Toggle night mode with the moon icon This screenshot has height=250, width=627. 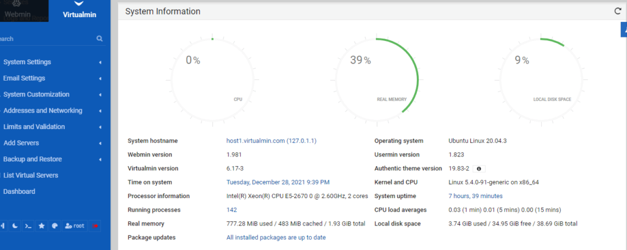click(15, 226)
